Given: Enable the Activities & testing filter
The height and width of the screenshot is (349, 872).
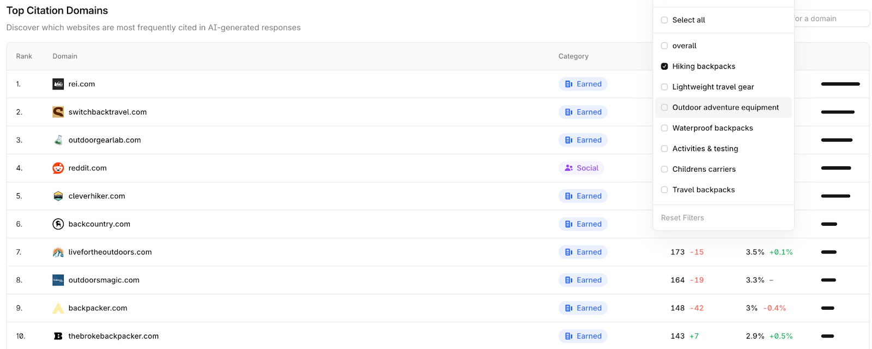Looking at the screenshot, I should click(664, 149).
